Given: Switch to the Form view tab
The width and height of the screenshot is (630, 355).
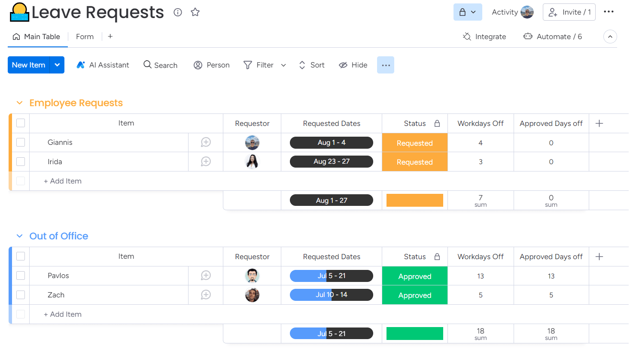Looking at the screenshot, I should pos(85,37).
